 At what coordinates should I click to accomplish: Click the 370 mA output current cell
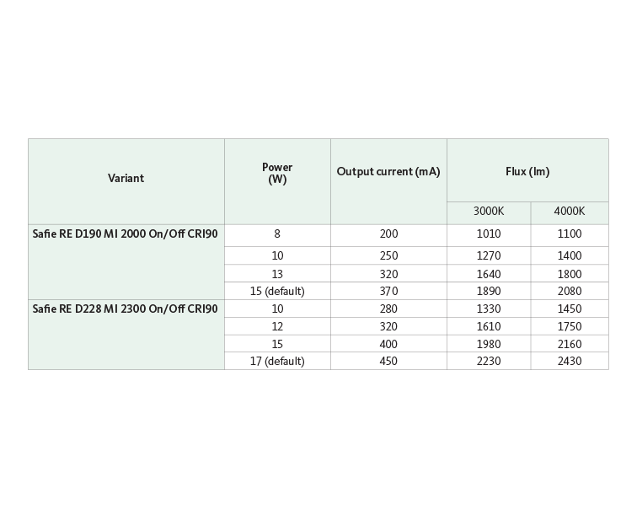tap(388, 292)
